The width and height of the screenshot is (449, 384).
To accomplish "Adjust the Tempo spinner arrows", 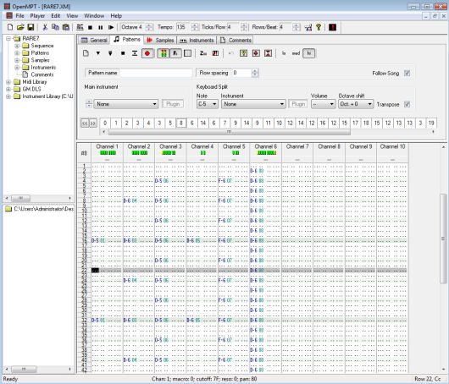I will 195,27.
